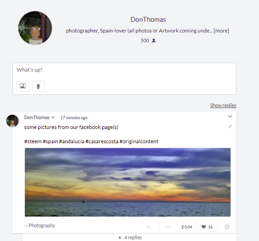Like the post using the heart icon
Image resolution: width=259 pixels, height=241 pixels.
[x=203, y=227]
